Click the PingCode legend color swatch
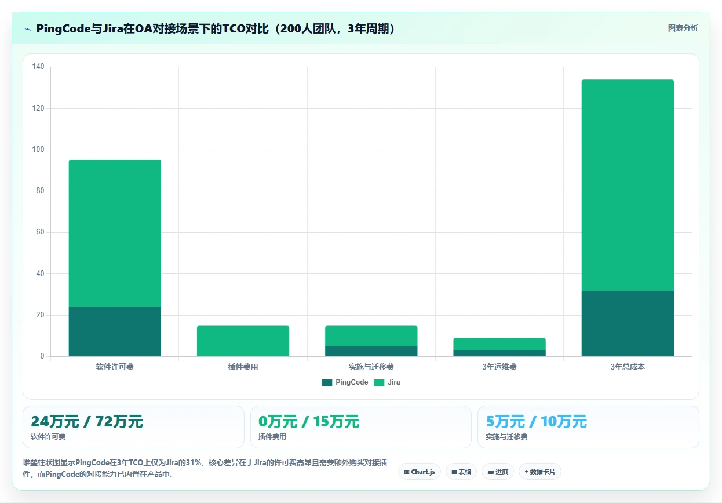Viewport: 722px width, 503px height. point(327,382)
